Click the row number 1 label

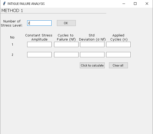12,45
